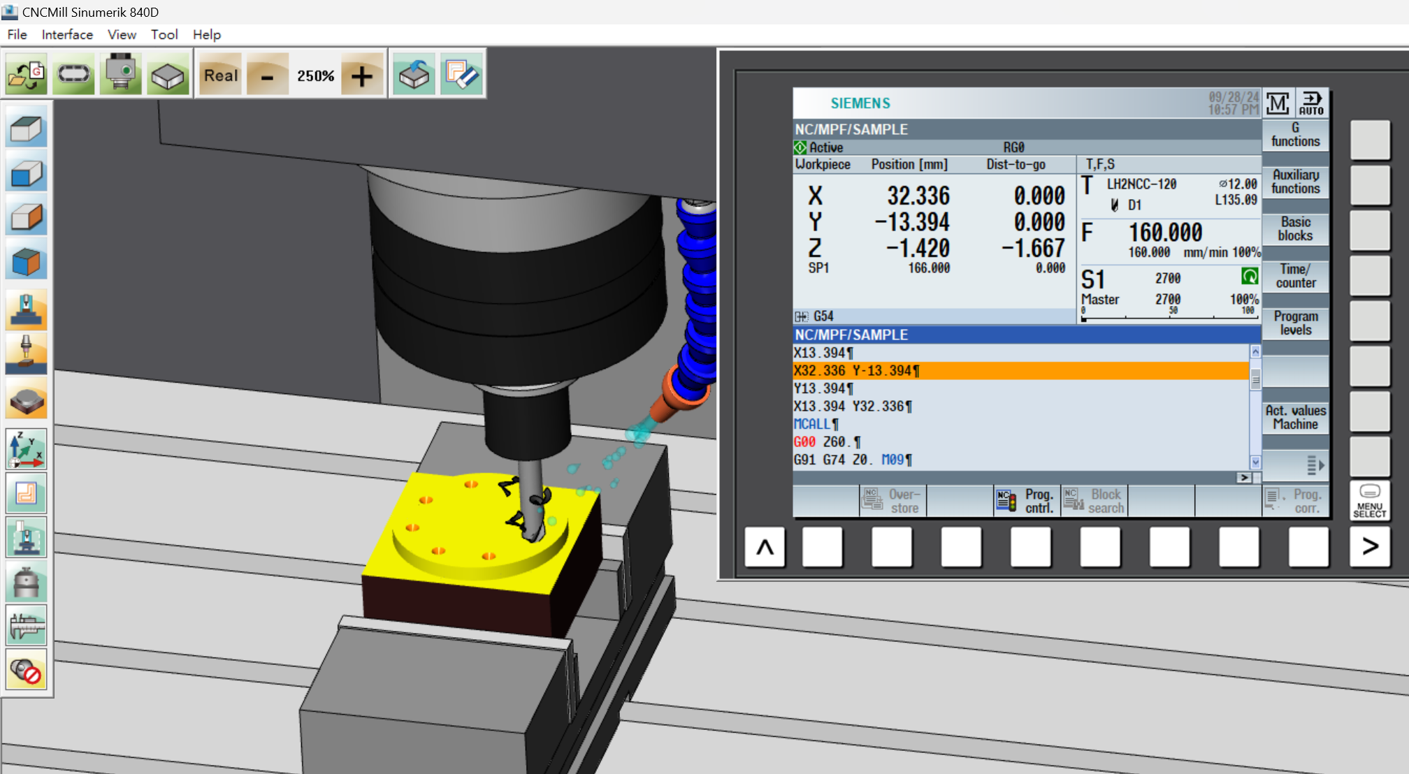Click the tool name LH2NCC-120
Viewport: 1409px width, 774px height.
[1141, 184]
